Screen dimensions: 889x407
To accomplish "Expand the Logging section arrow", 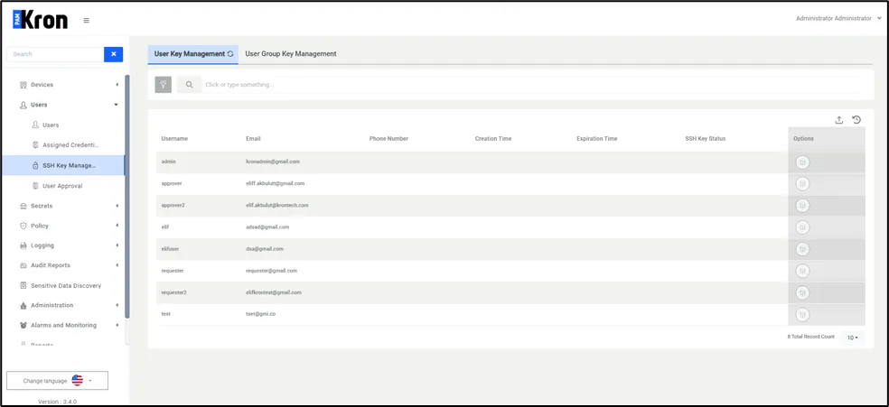I will click(x=117, y=245).
